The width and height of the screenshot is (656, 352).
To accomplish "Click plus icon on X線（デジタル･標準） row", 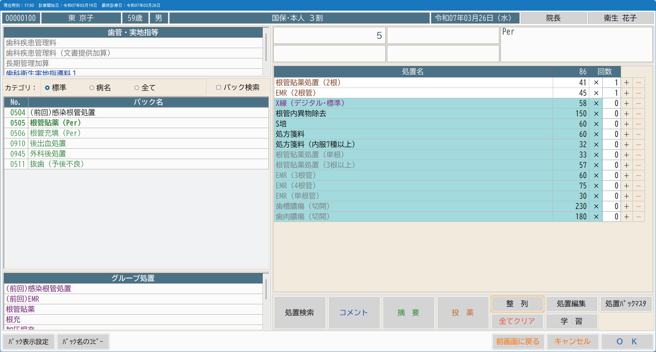I will [x=626, y=103].
